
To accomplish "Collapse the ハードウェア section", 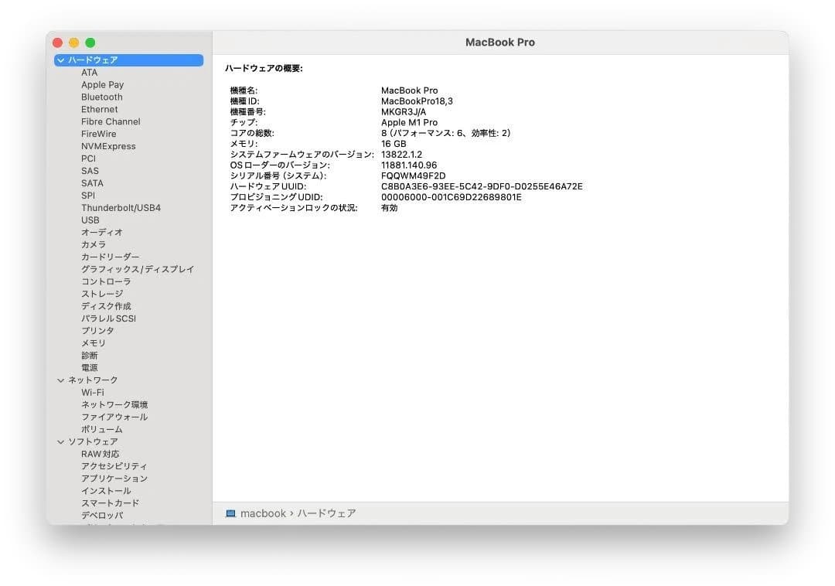I will tap(60, 60).
